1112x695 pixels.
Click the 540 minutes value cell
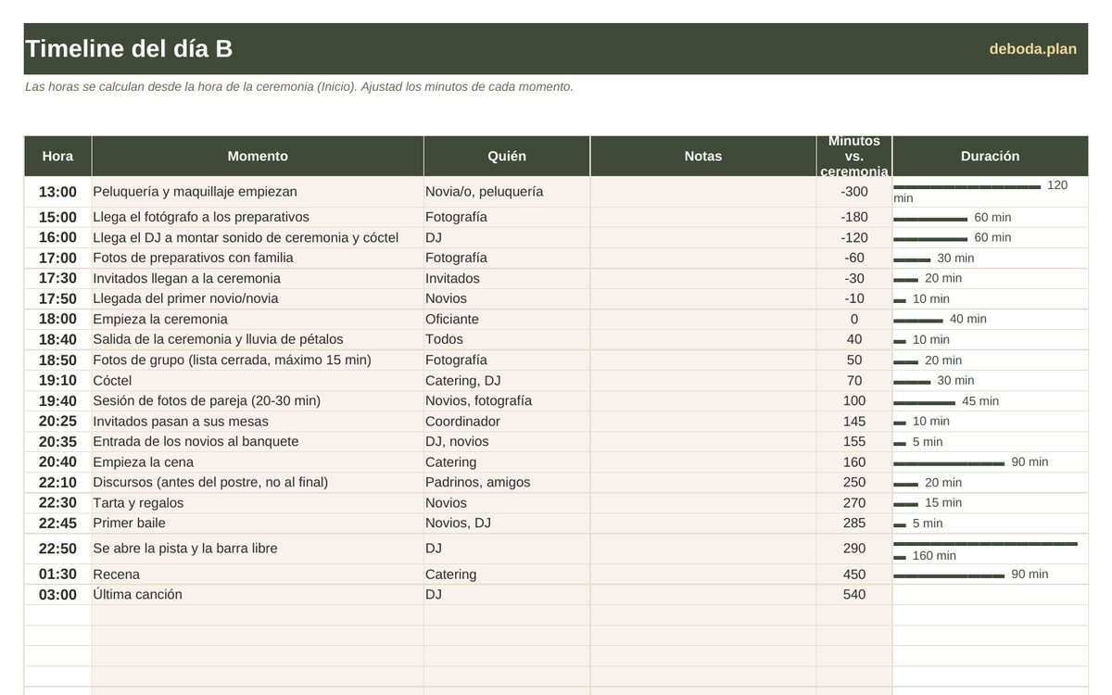[854, 594]
